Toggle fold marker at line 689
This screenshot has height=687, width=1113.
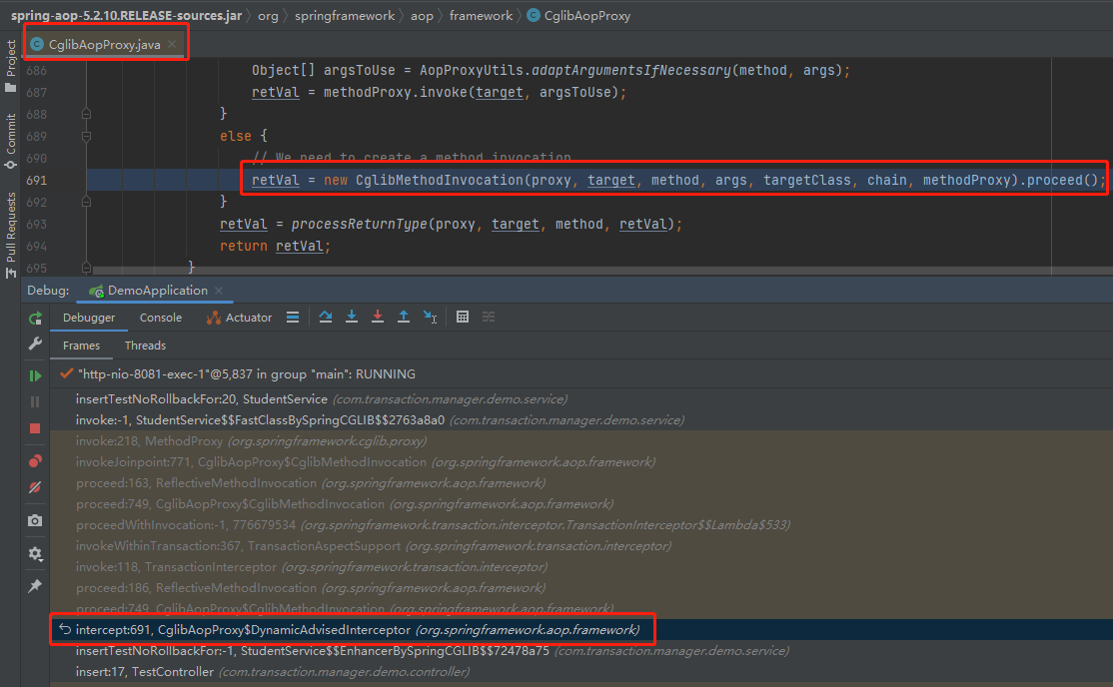pyautogui.click(x=86, y=136)
